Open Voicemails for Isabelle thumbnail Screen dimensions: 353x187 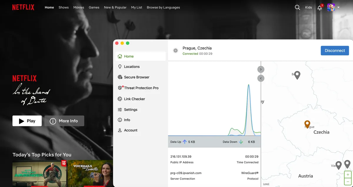(x=90, y=173)
